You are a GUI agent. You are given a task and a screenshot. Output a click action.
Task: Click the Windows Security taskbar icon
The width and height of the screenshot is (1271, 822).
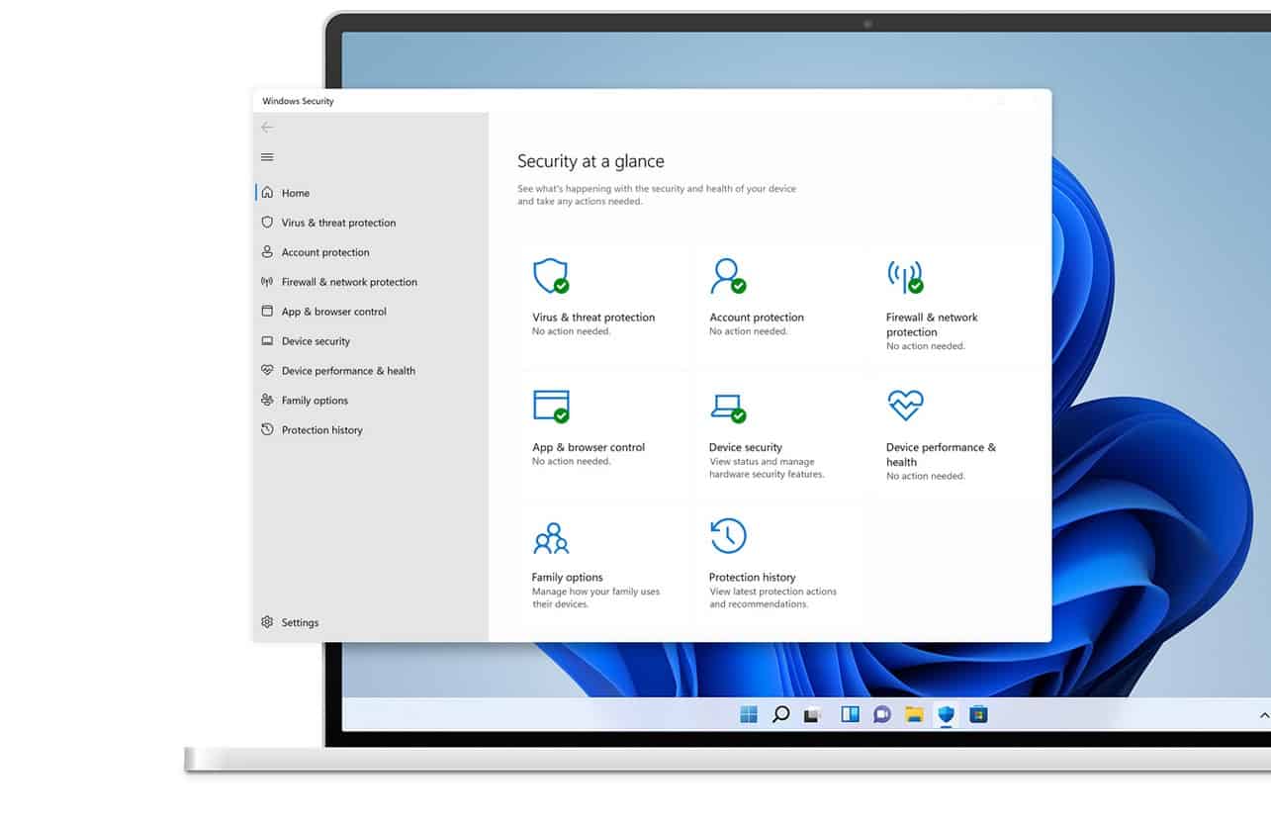tap(947, 714)
